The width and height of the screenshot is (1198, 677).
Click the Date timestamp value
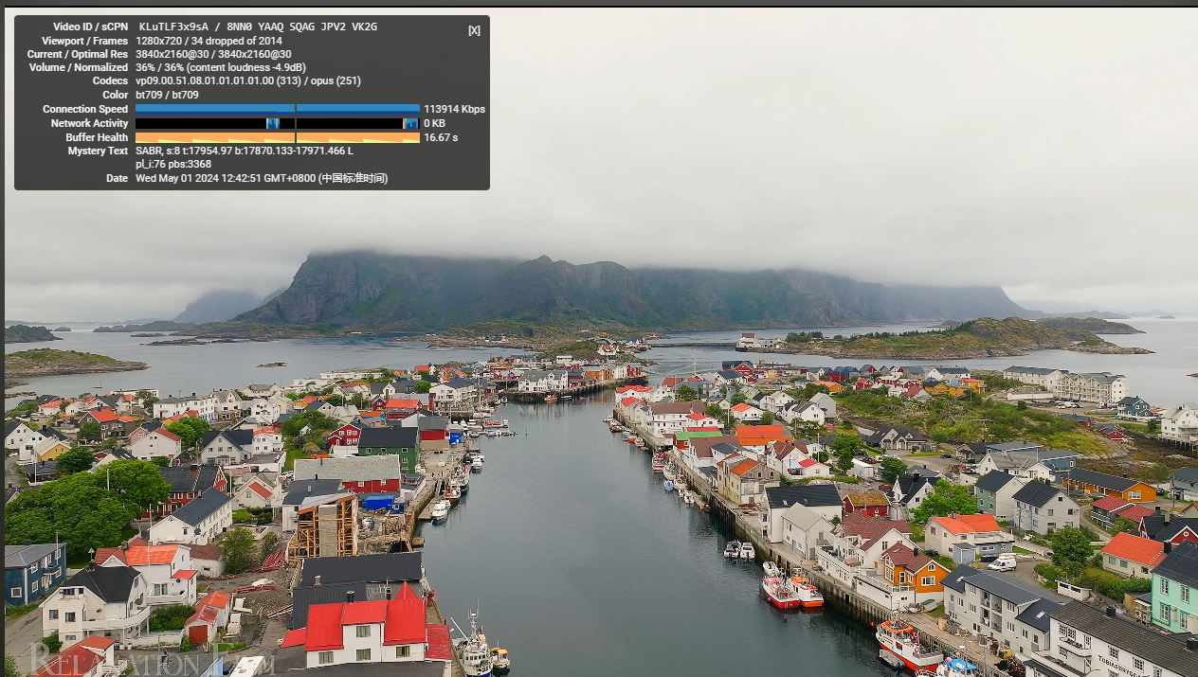click(261, 178)
